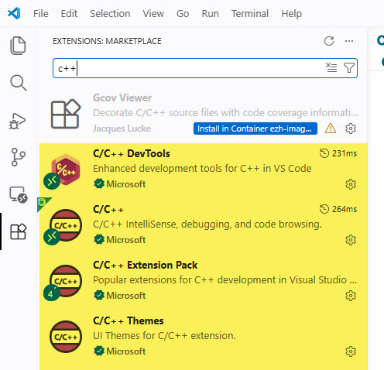The image size is (384, 370).
Task: Select the Extensions view icon
Action: 18,231
